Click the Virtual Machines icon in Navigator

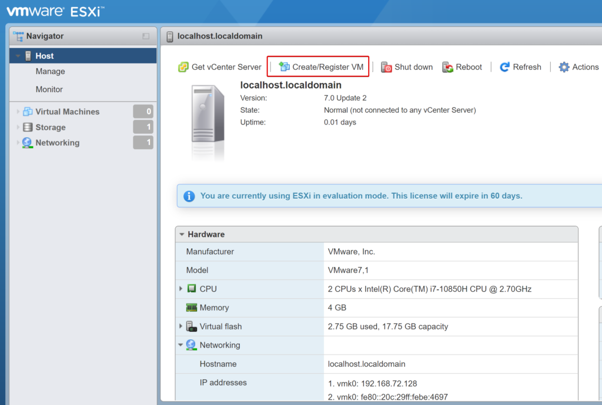coord(28,112)
